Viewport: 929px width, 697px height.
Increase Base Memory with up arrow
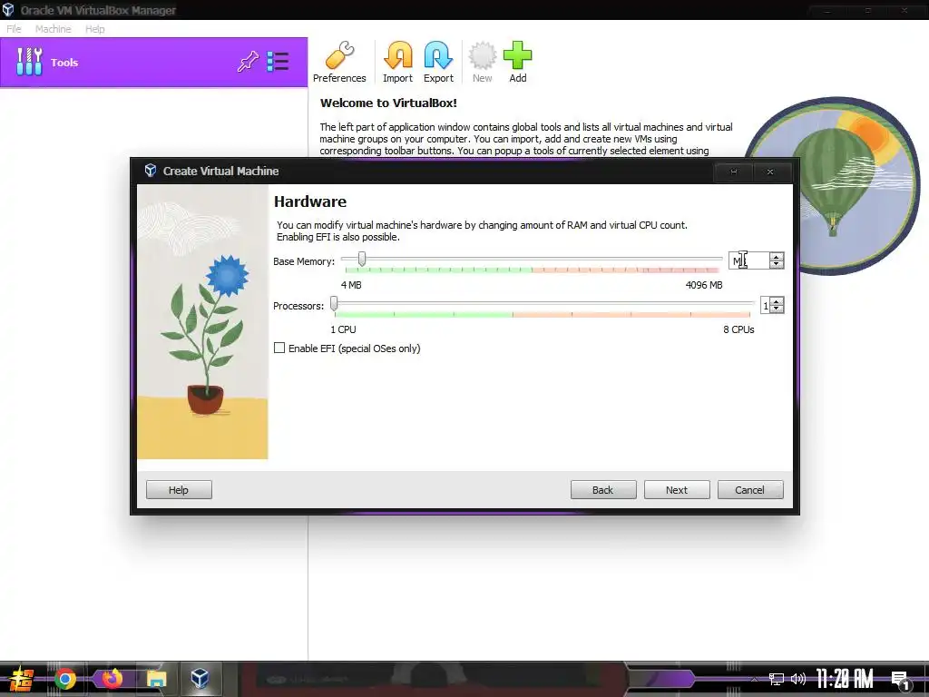point(777,257)
